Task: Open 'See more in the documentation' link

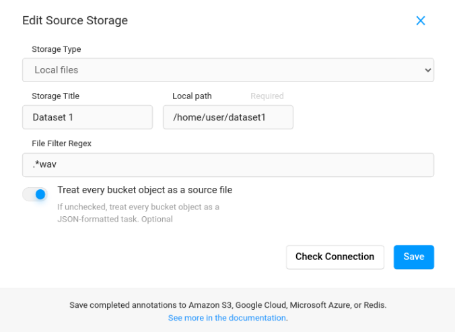Action: [x=227, y=318]
